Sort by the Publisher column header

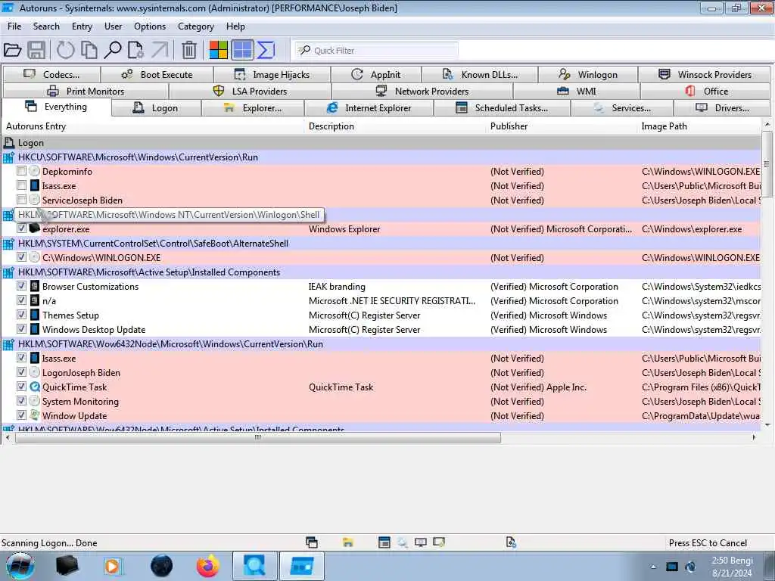(562, 126)
